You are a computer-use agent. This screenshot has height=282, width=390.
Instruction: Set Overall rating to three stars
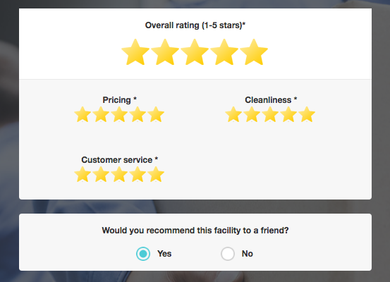click(195, 52)
